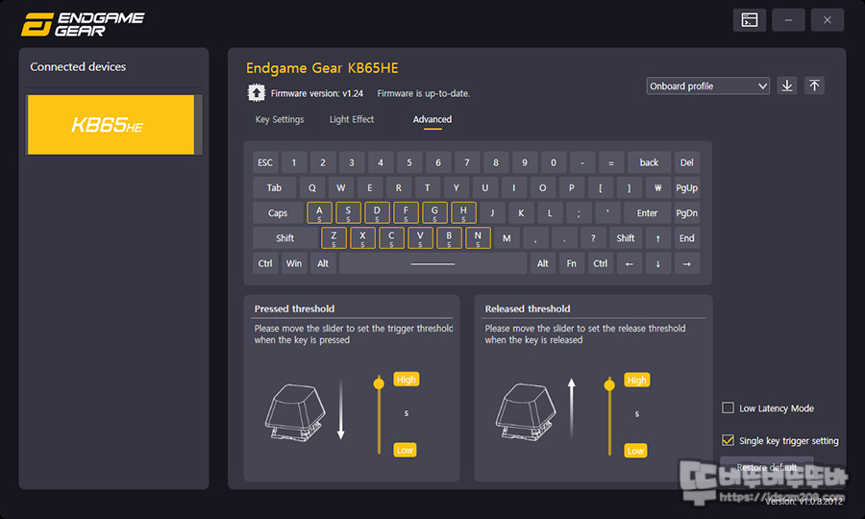Click the Endgame Gear KB65HE title
Screen dimensions: 865x519
(x=322, y=68)
